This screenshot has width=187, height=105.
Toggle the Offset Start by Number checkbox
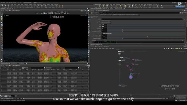click(102, 34)
